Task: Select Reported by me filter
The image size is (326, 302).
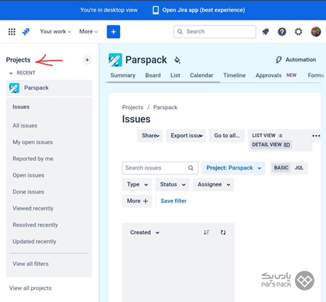Action: pyautogui.click(x=33, y=159)
